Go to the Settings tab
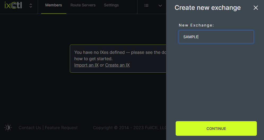The width and height of the screenshot is (264, 140). (x=111, y=5)
